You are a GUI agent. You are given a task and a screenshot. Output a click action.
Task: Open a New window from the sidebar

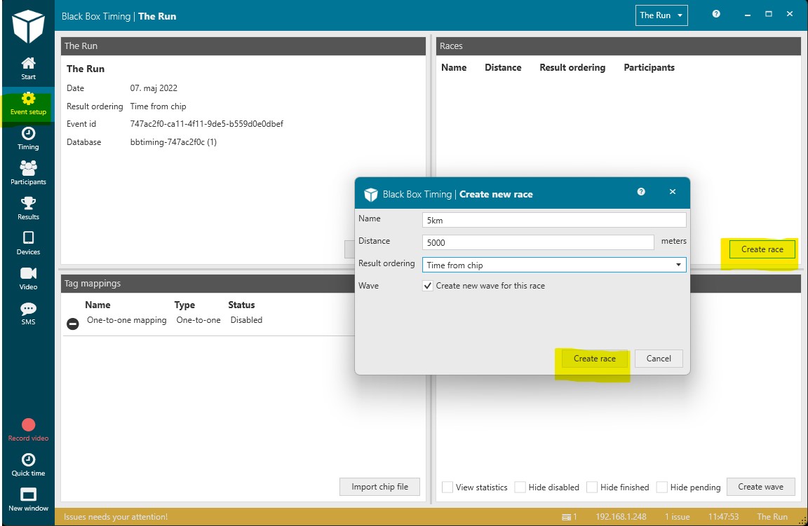click(x=28, y=500)
